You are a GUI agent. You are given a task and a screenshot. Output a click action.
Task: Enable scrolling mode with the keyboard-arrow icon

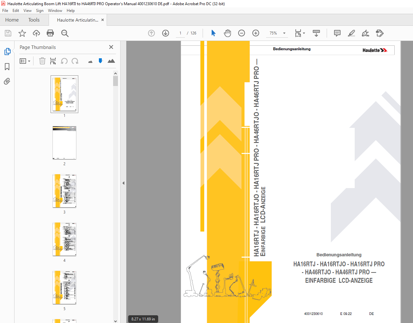pyautogui.click(x=316, y=33)
